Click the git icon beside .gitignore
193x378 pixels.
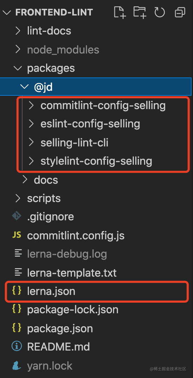(x=17, y=216)
